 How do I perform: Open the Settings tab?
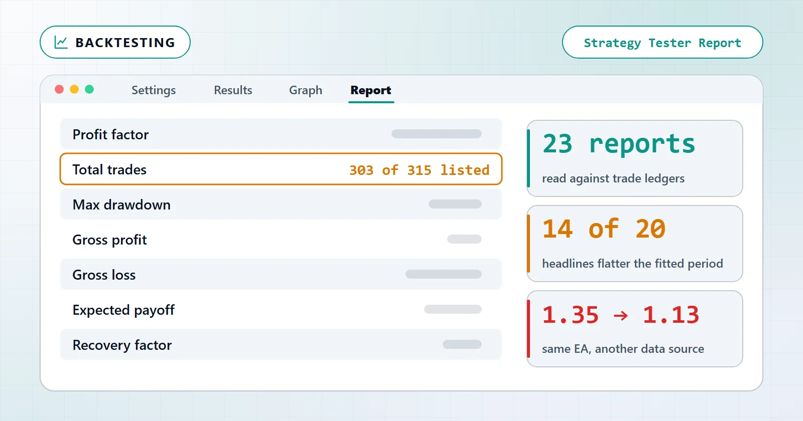pos(154,90)
